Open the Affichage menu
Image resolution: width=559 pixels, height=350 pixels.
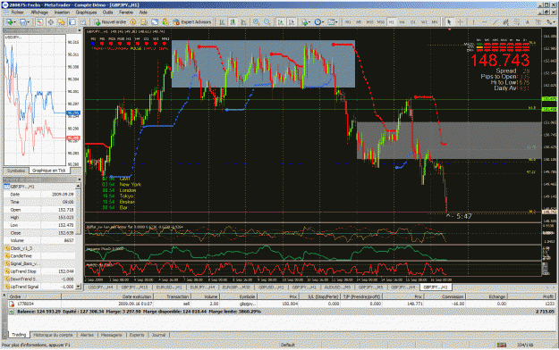click(39, 12)
